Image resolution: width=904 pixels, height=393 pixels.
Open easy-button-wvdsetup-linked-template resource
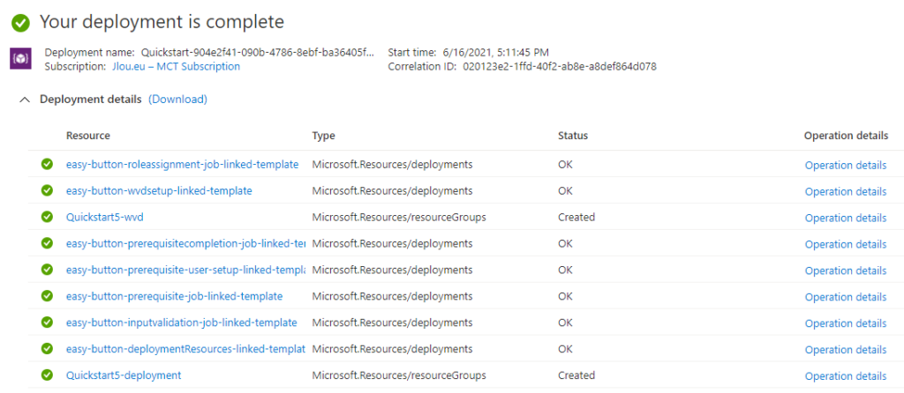pyautogui.click(x=159, y=191)
